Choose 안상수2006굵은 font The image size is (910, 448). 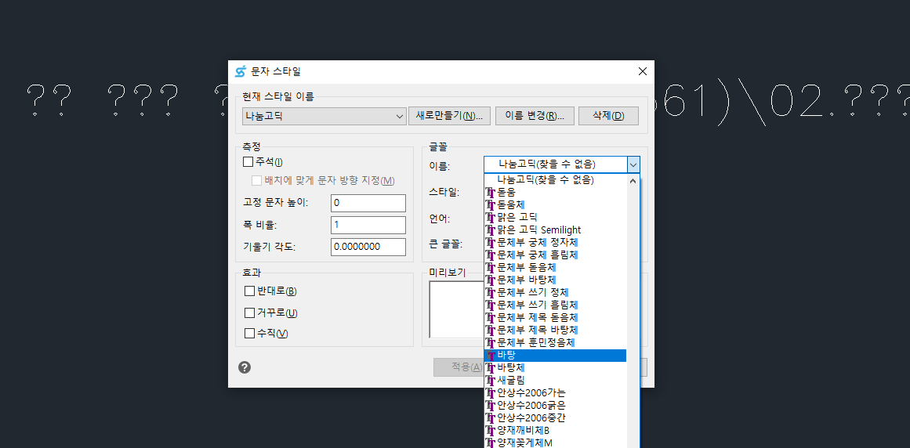(x=556, y=405)
